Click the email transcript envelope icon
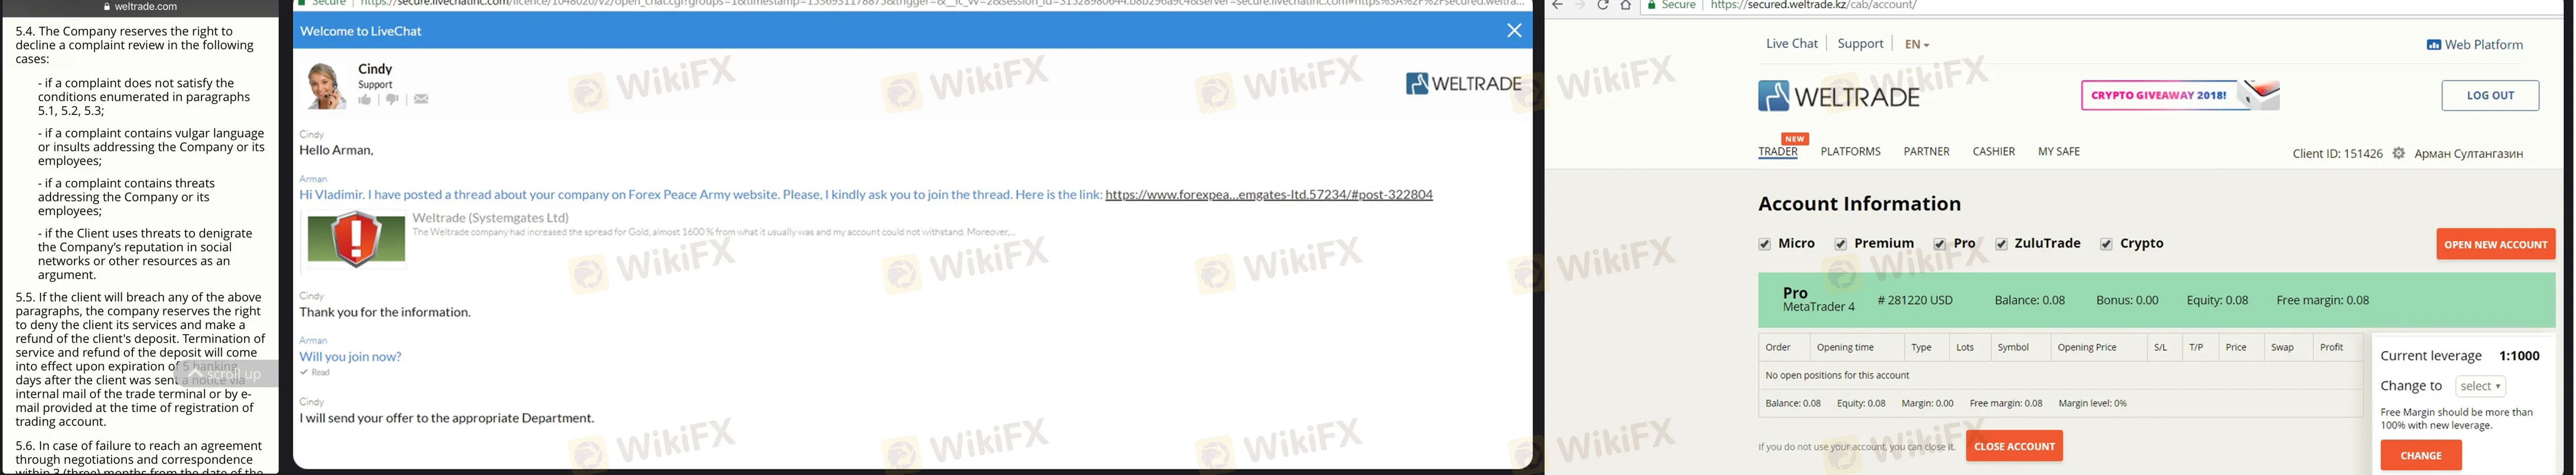The height and width of the screenshot is (475, 2576). (x=421, y=99)
